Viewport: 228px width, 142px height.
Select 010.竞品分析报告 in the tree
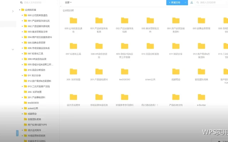tap(36, 70)
